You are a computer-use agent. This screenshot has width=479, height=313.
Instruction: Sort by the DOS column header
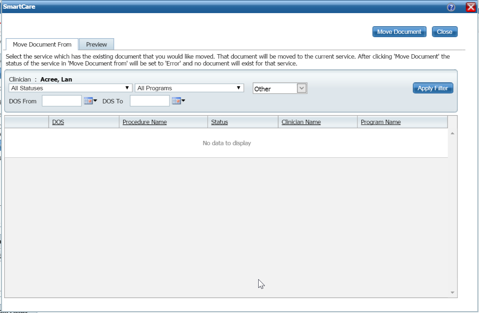[58, 122]
